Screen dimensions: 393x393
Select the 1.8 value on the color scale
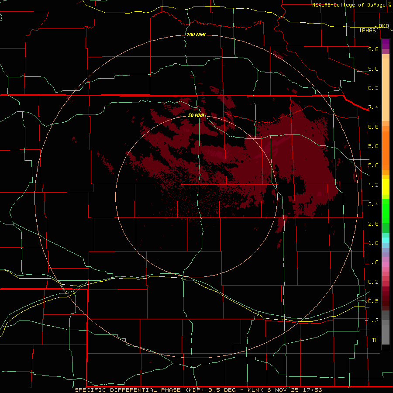tap(373, 243)
